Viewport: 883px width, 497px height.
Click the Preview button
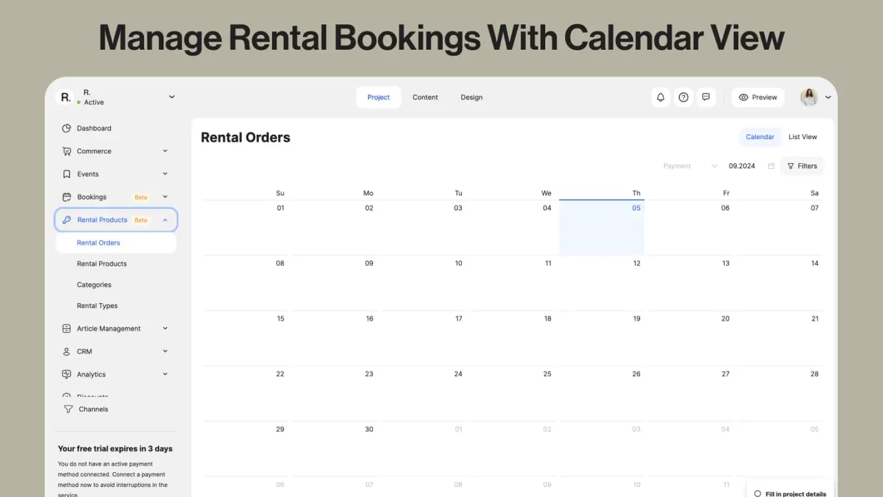click(x=758, y=98)
